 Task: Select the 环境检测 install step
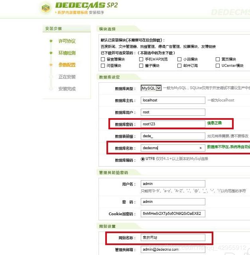click(67, 53)
